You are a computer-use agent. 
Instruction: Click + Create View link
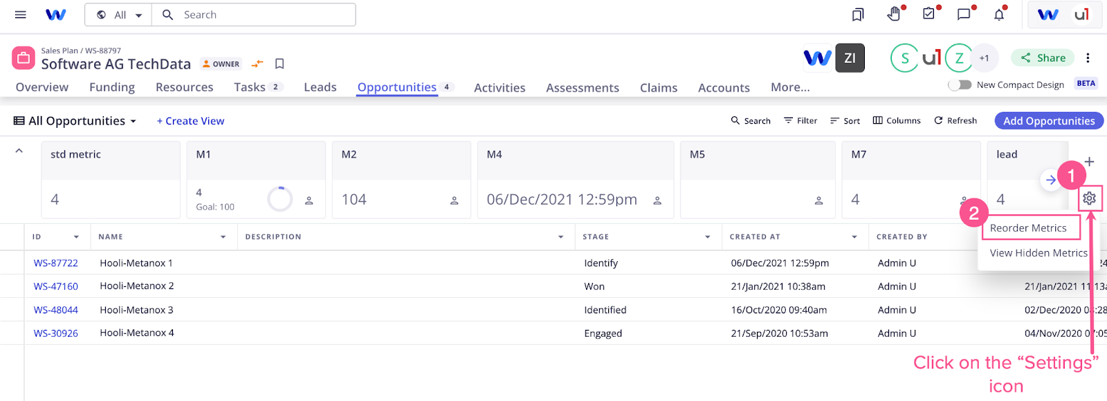point(190,121)
